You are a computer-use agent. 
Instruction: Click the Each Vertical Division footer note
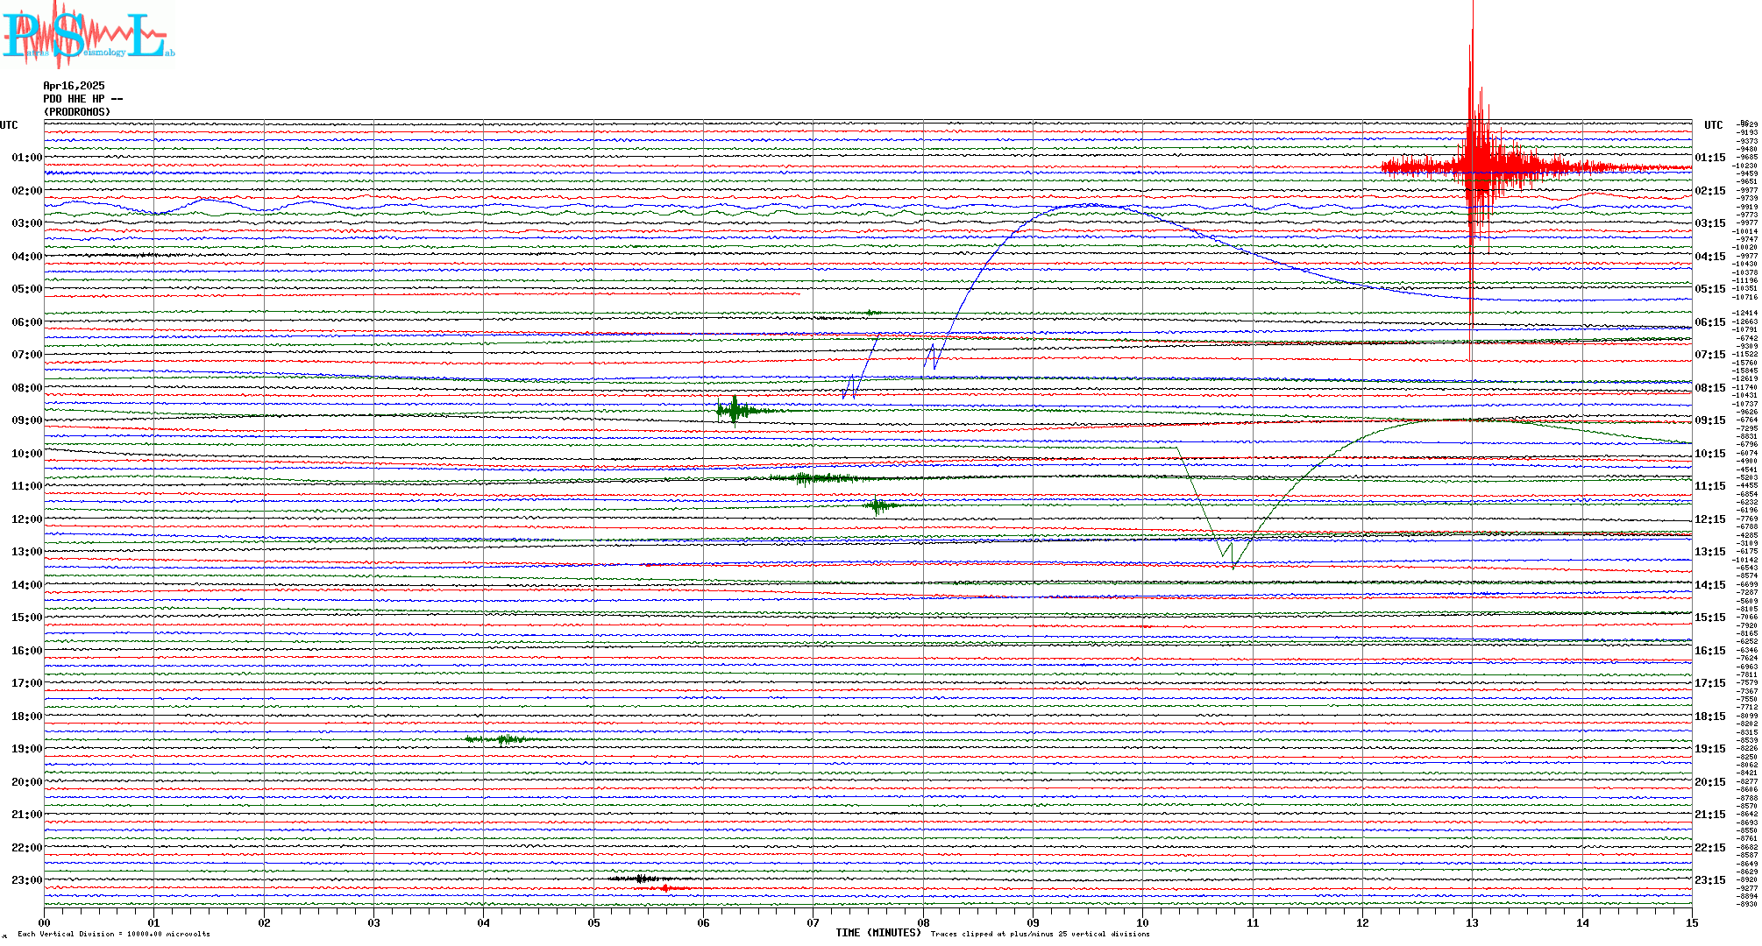tap(114, 935)
